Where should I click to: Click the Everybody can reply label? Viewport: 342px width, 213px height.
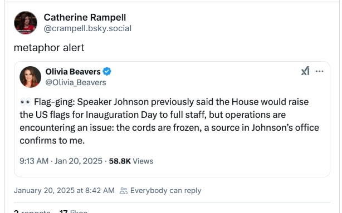(x=166, y=191)
